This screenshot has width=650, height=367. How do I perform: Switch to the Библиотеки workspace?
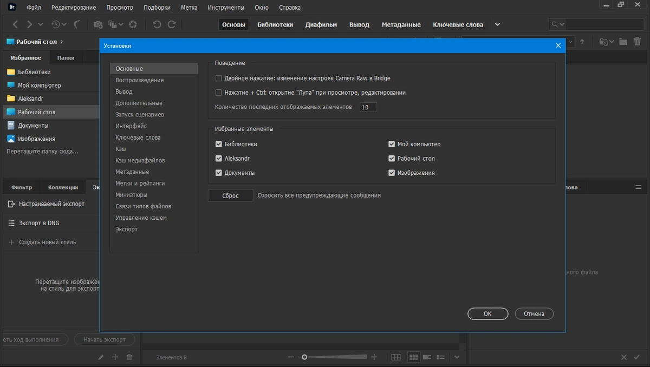click(x=275, y=24)
